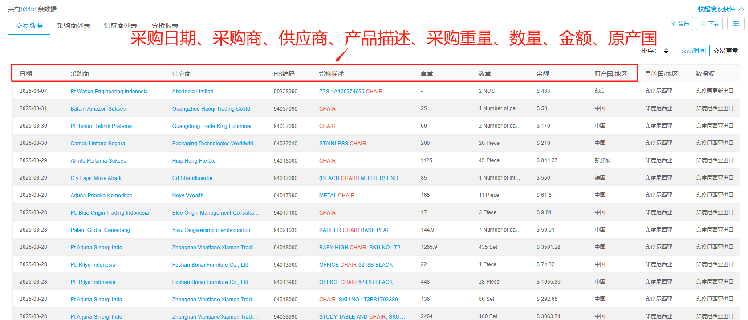748x320 pixels.
Task: Click the 供应商 column header
Action: pyautogui.click(x=181, y=74)
